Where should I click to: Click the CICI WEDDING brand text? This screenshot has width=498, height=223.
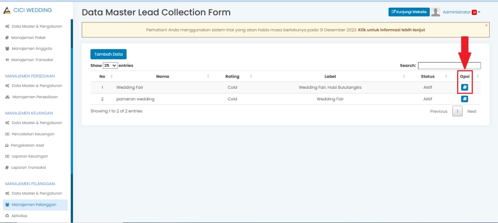(33, 10)
